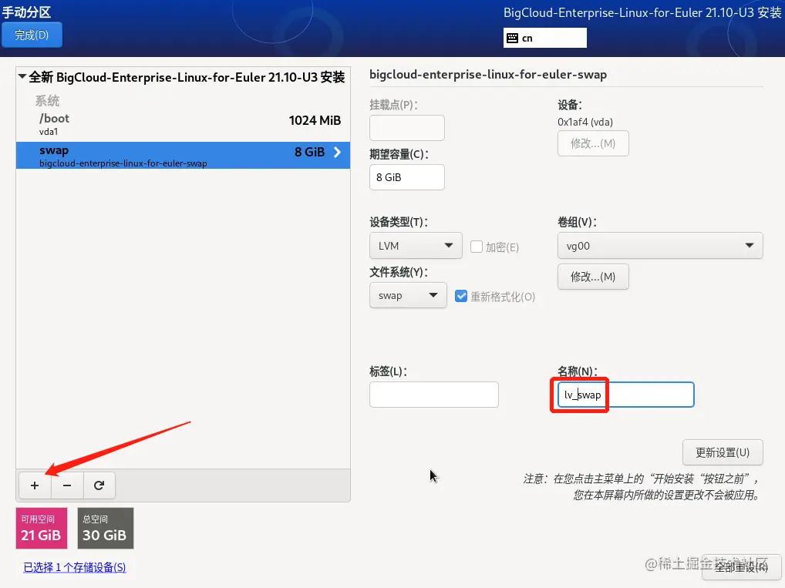Click the 期望容量 8 GiB field
The image size is (785, 588).
coord(406,177)
